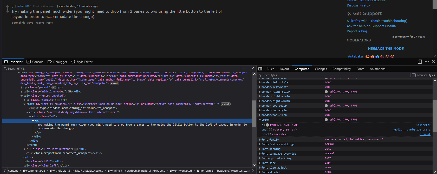Expand the div midcol unvoted node
437x174 pixels.
(22, 92)
